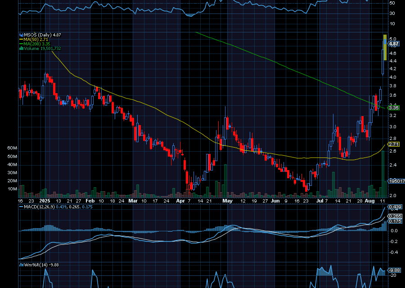The height and width of the screenshot is (288, 405).
Task: Click the '4.6' price axis label
Action: coord(392,54)
